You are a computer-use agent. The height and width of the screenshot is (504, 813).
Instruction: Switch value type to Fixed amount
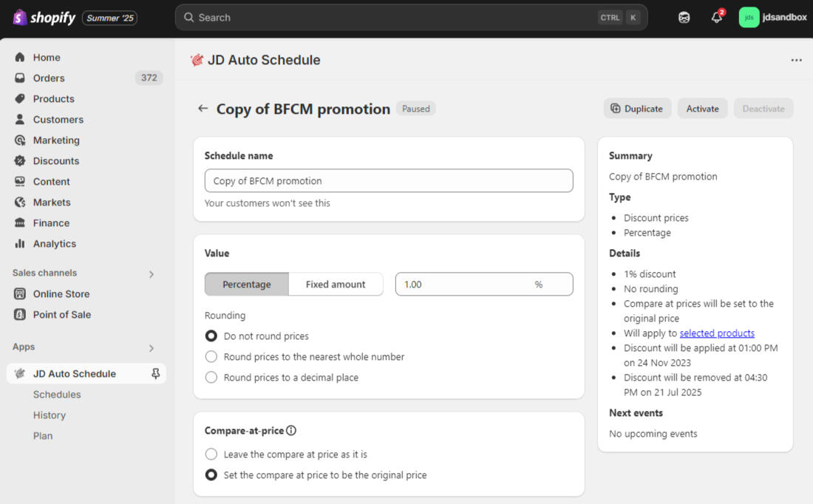(336, 285)
